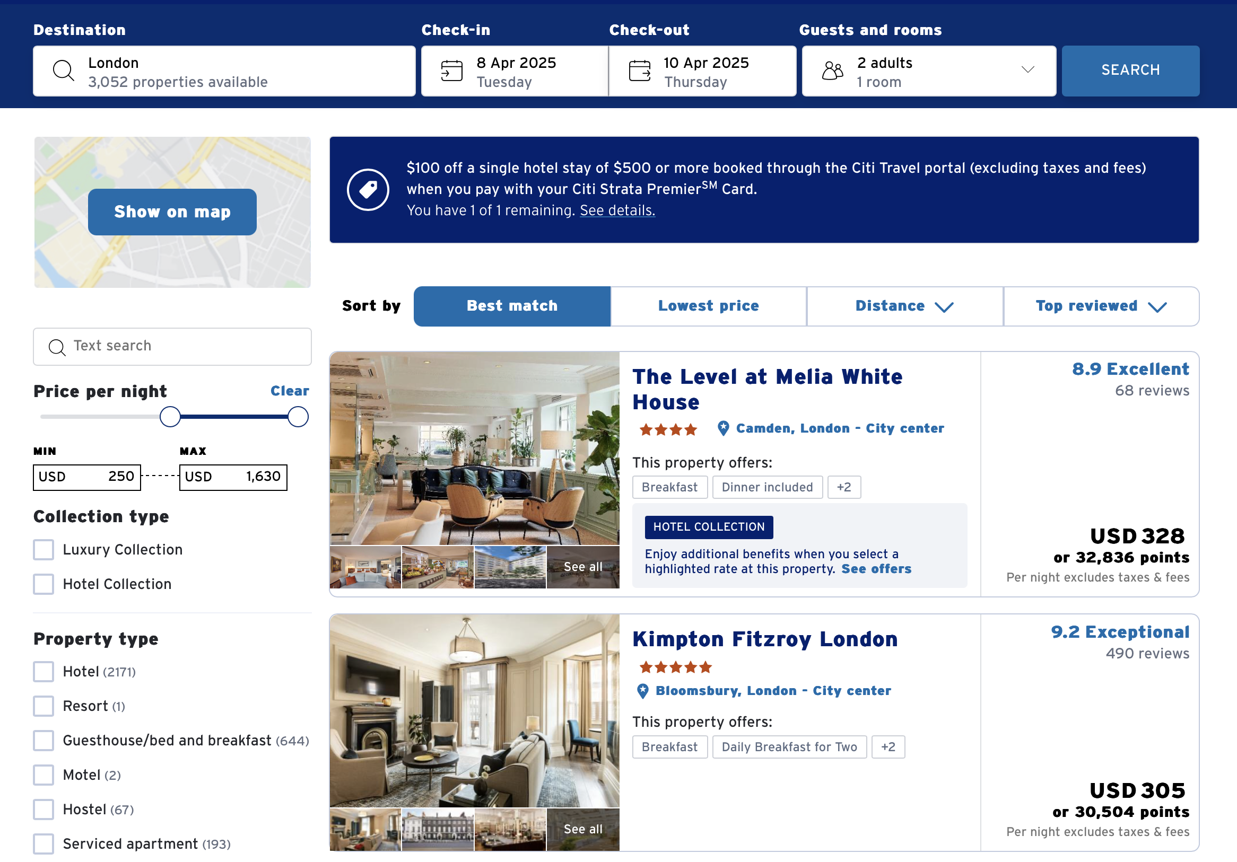
Task: Click the destination search magnifier icon
Action: [x=64, y=71]
